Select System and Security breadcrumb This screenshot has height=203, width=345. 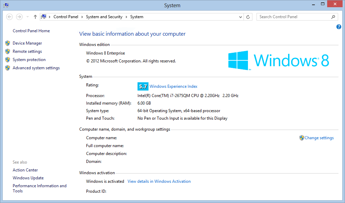pos(104,17)
